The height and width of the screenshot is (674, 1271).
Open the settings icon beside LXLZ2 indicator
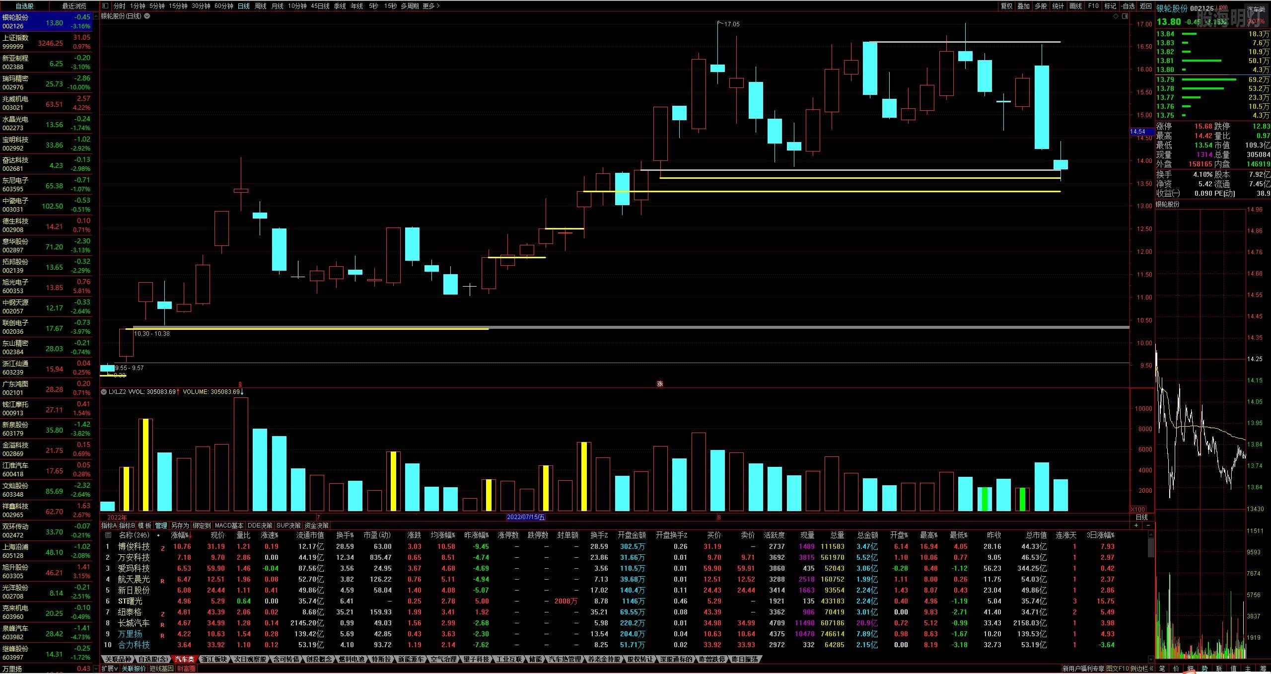(104, 392)
